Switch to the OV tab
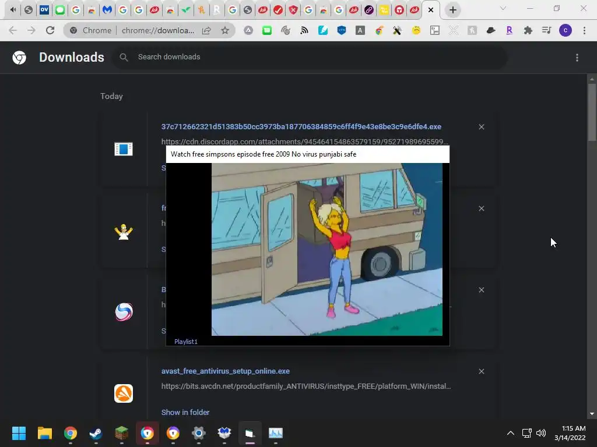Screen dimensions: 597x447 [x=44, y=10]
